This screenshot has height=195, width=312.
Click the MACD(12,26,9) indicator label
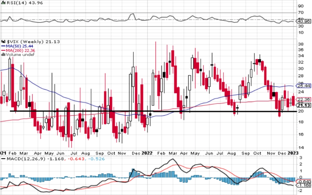coord(26,159)
